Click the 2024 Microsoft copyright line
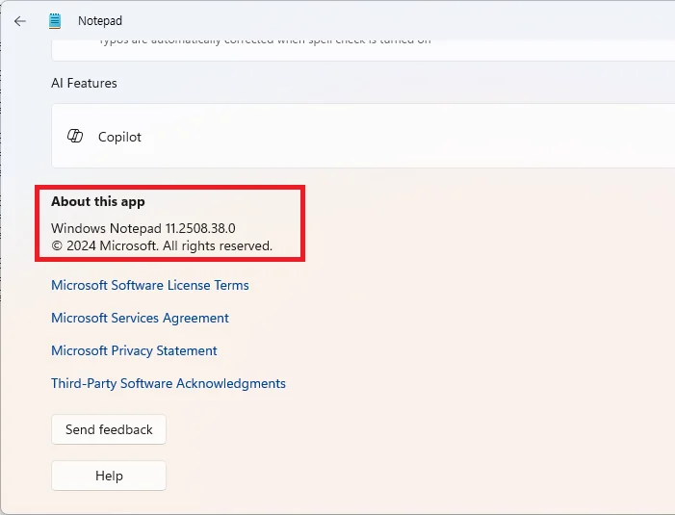This screenshot has height=515, width=675. [x=162, y=245]
